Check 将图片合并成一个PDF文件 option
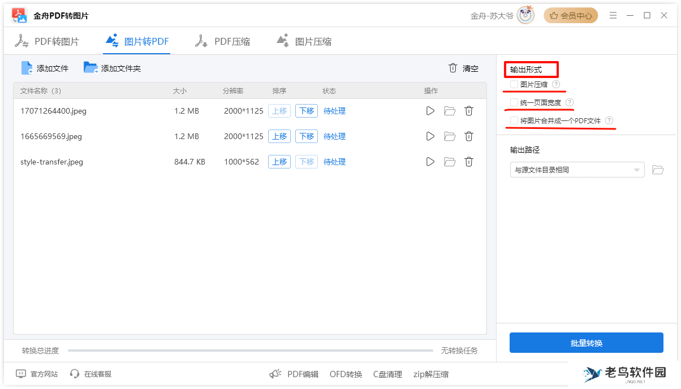Screen dimensions: 681x389 click(x=514, y=120)
